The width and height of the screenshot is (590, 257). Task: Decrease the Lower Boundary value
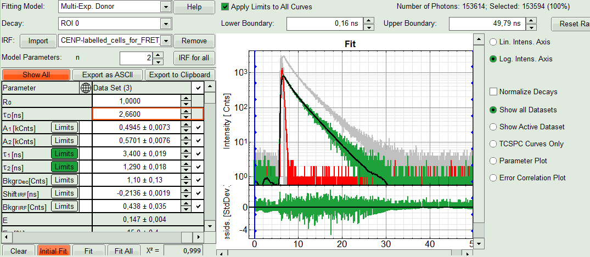(x=369, y=27)
